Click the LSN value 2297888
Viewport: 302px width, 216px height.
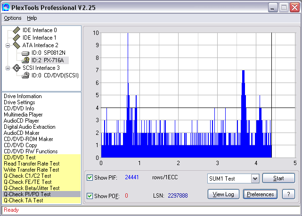[178, 196]
